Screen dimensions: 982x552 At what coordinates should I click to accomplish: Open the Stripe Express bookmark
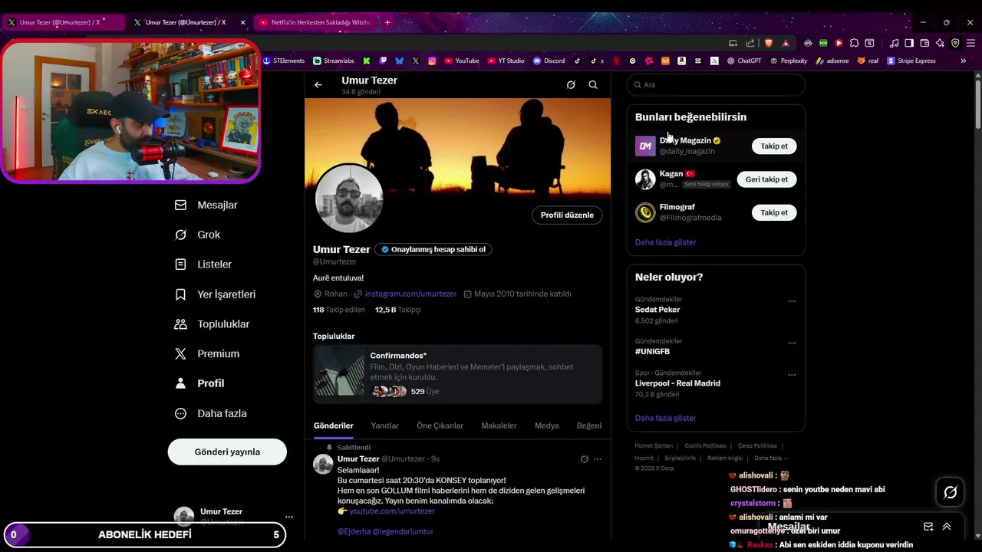point(911,61)
